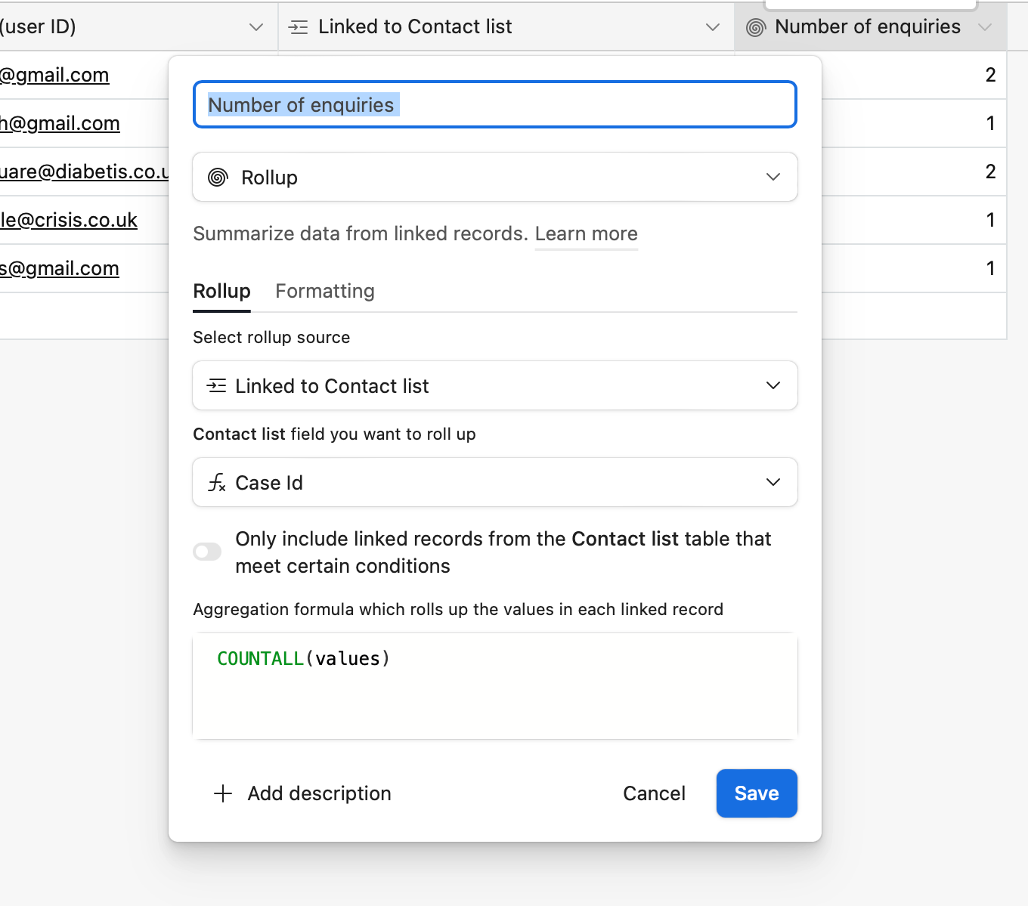Click the formula fx icon beside Case Id
The height and width of the screenshot is (906, 1028).
(217, 483)
